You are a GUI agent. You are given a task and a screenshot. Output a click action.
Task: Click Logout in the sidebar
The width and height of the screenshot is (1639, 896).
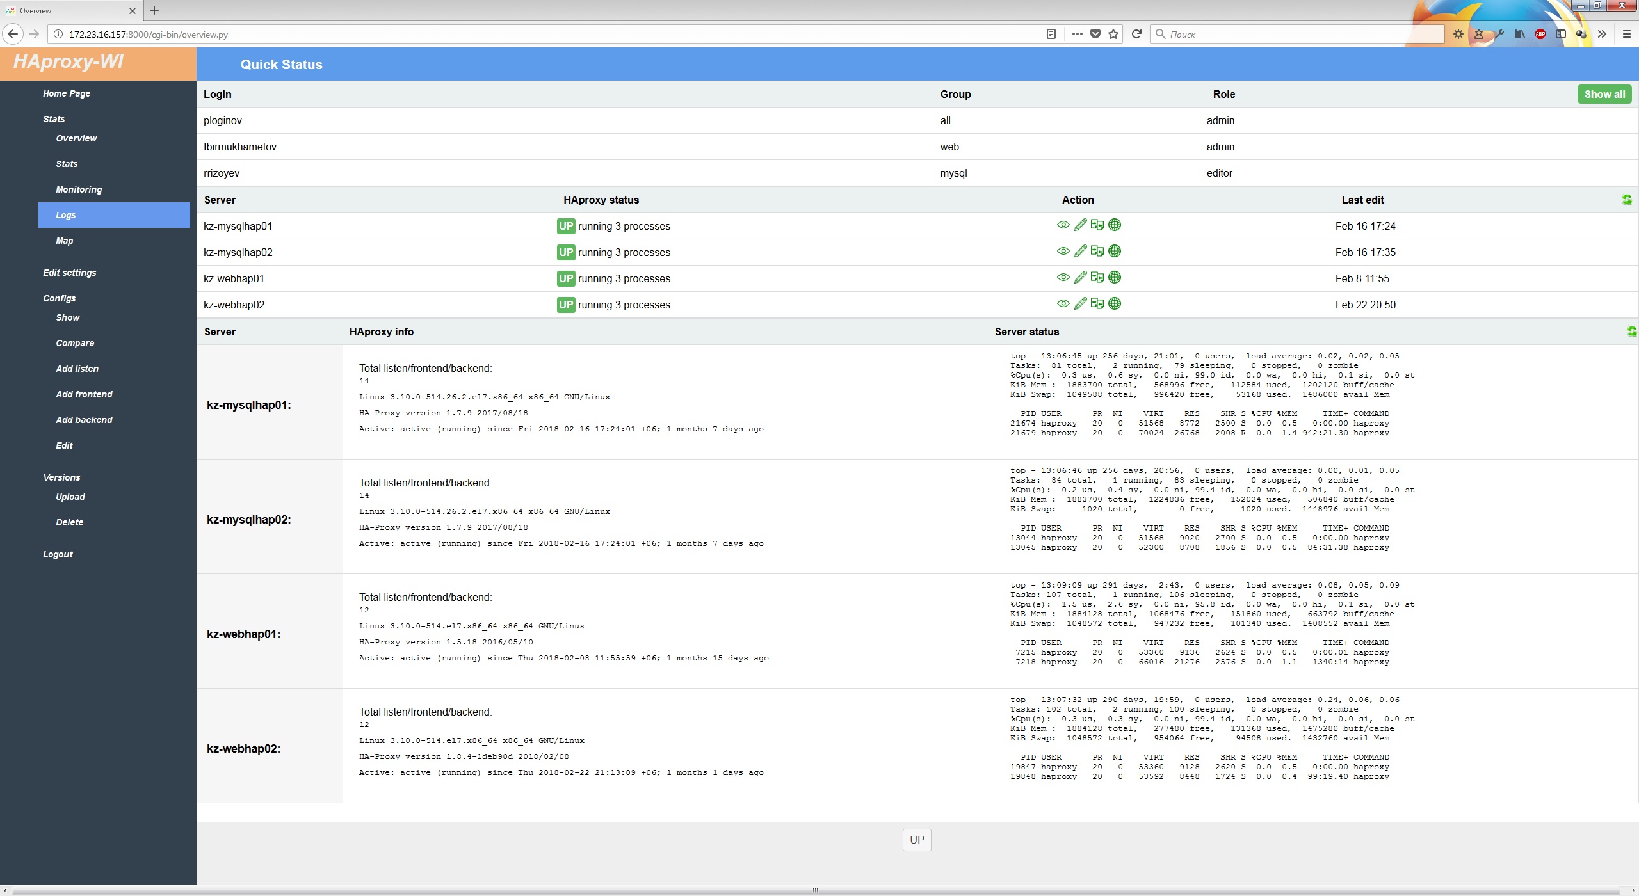point(58,554)
